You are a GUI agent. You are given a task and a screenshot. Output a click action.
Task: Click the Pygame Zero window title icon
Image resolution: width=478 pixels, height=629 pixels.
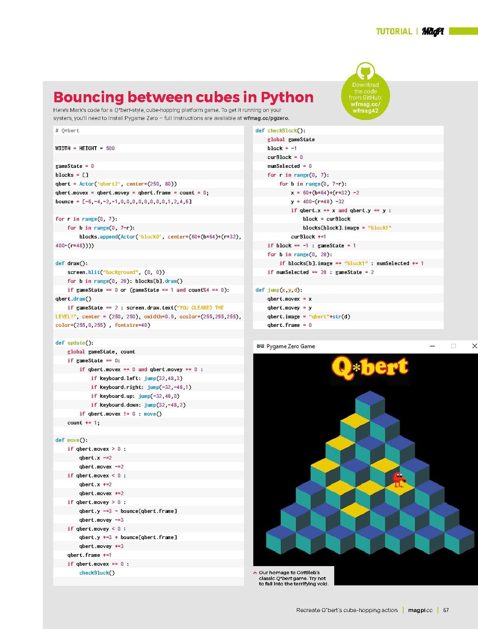click(260, 346)
